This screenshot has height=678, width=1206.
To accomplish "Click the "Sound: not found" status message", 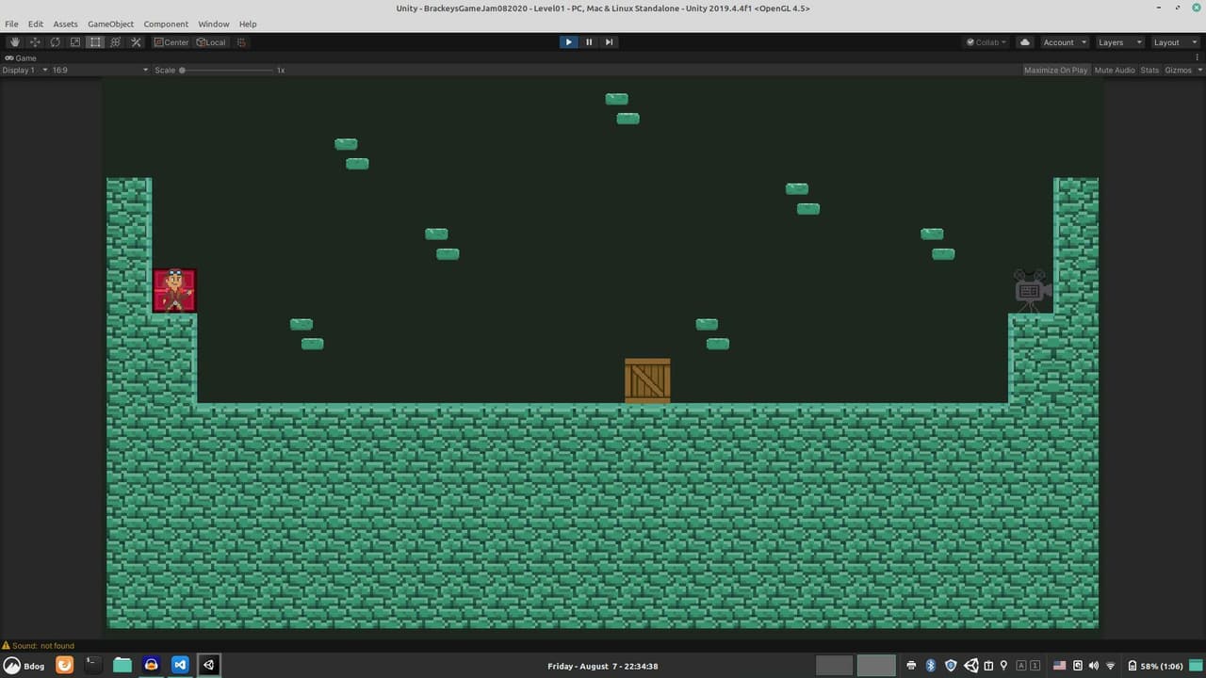I will 43,646.
